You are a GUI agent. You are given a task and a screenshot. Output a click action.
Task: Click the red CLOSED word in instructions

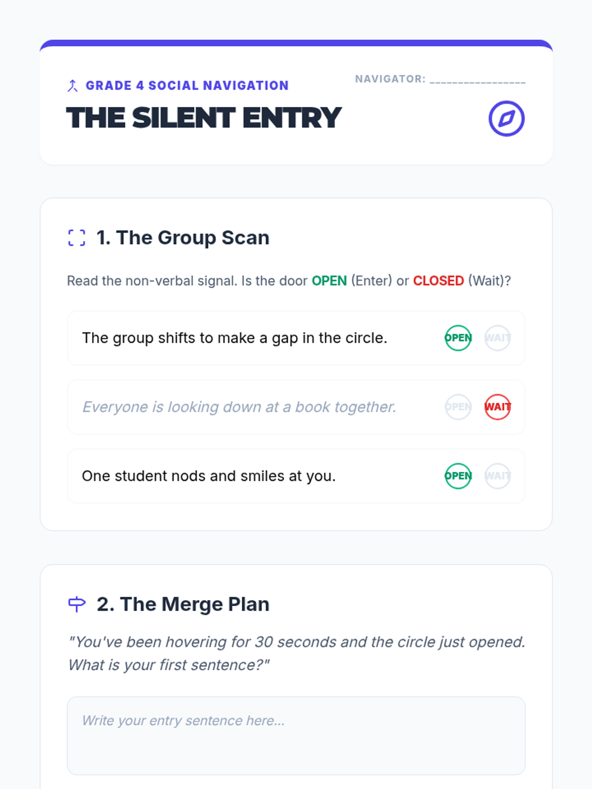(x=438, y=281)
